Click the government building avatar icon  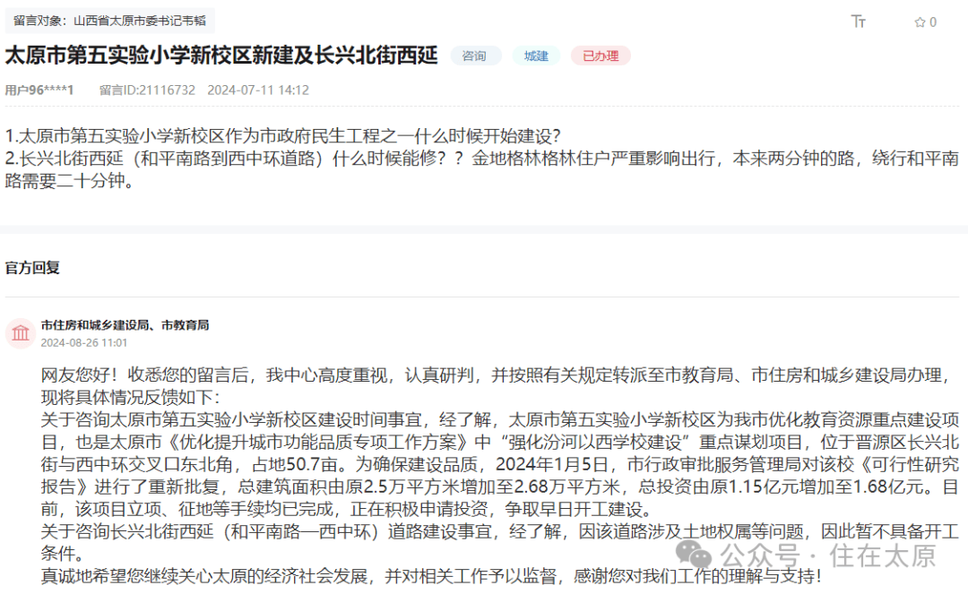[21, 333]
